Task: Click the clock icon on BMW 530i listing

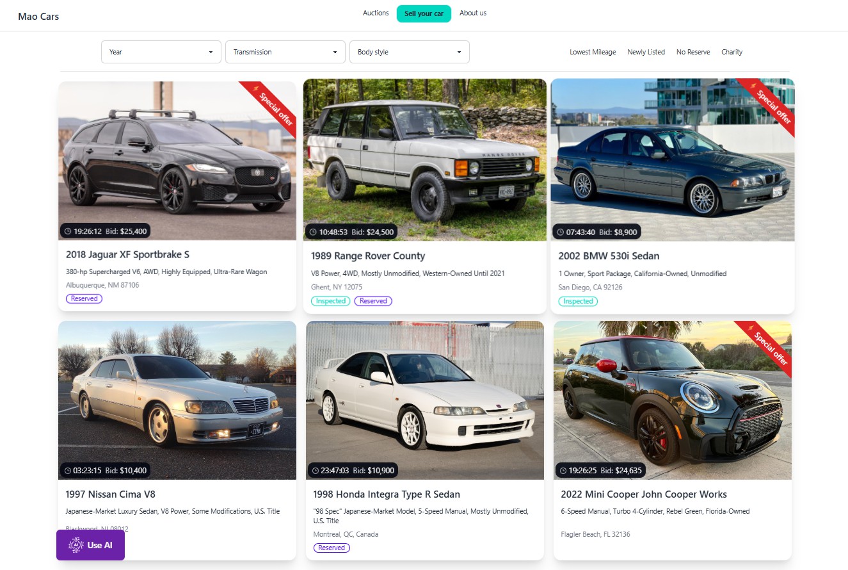Action: pyautogui.click(x=560, y=232)
